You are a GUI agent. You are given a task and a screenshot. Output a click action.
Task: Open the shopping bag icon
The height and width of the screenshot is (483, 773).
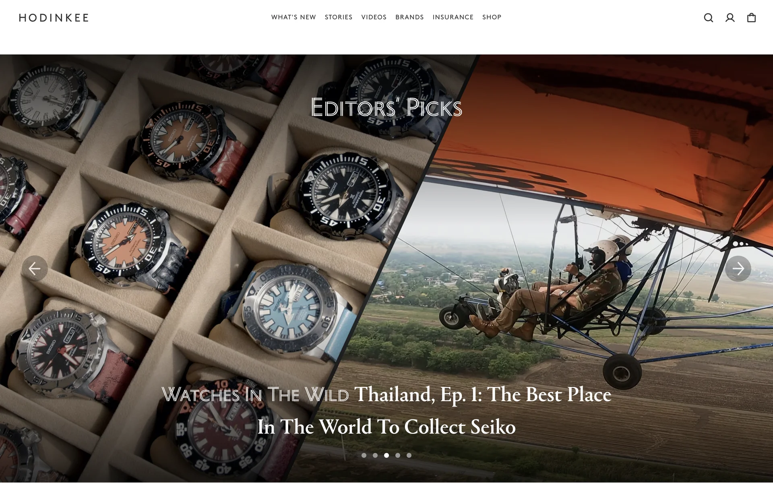point(751,18)
